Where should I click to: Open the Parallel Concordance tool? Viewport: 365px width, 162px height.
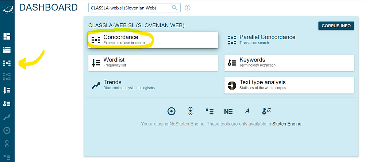tap(289, 40)
